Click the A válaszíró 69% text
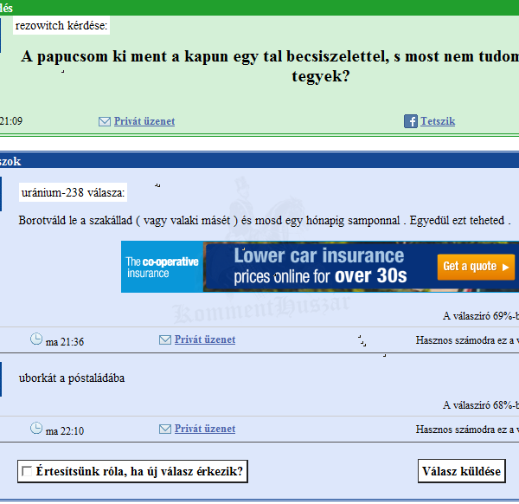 point(481,316)
